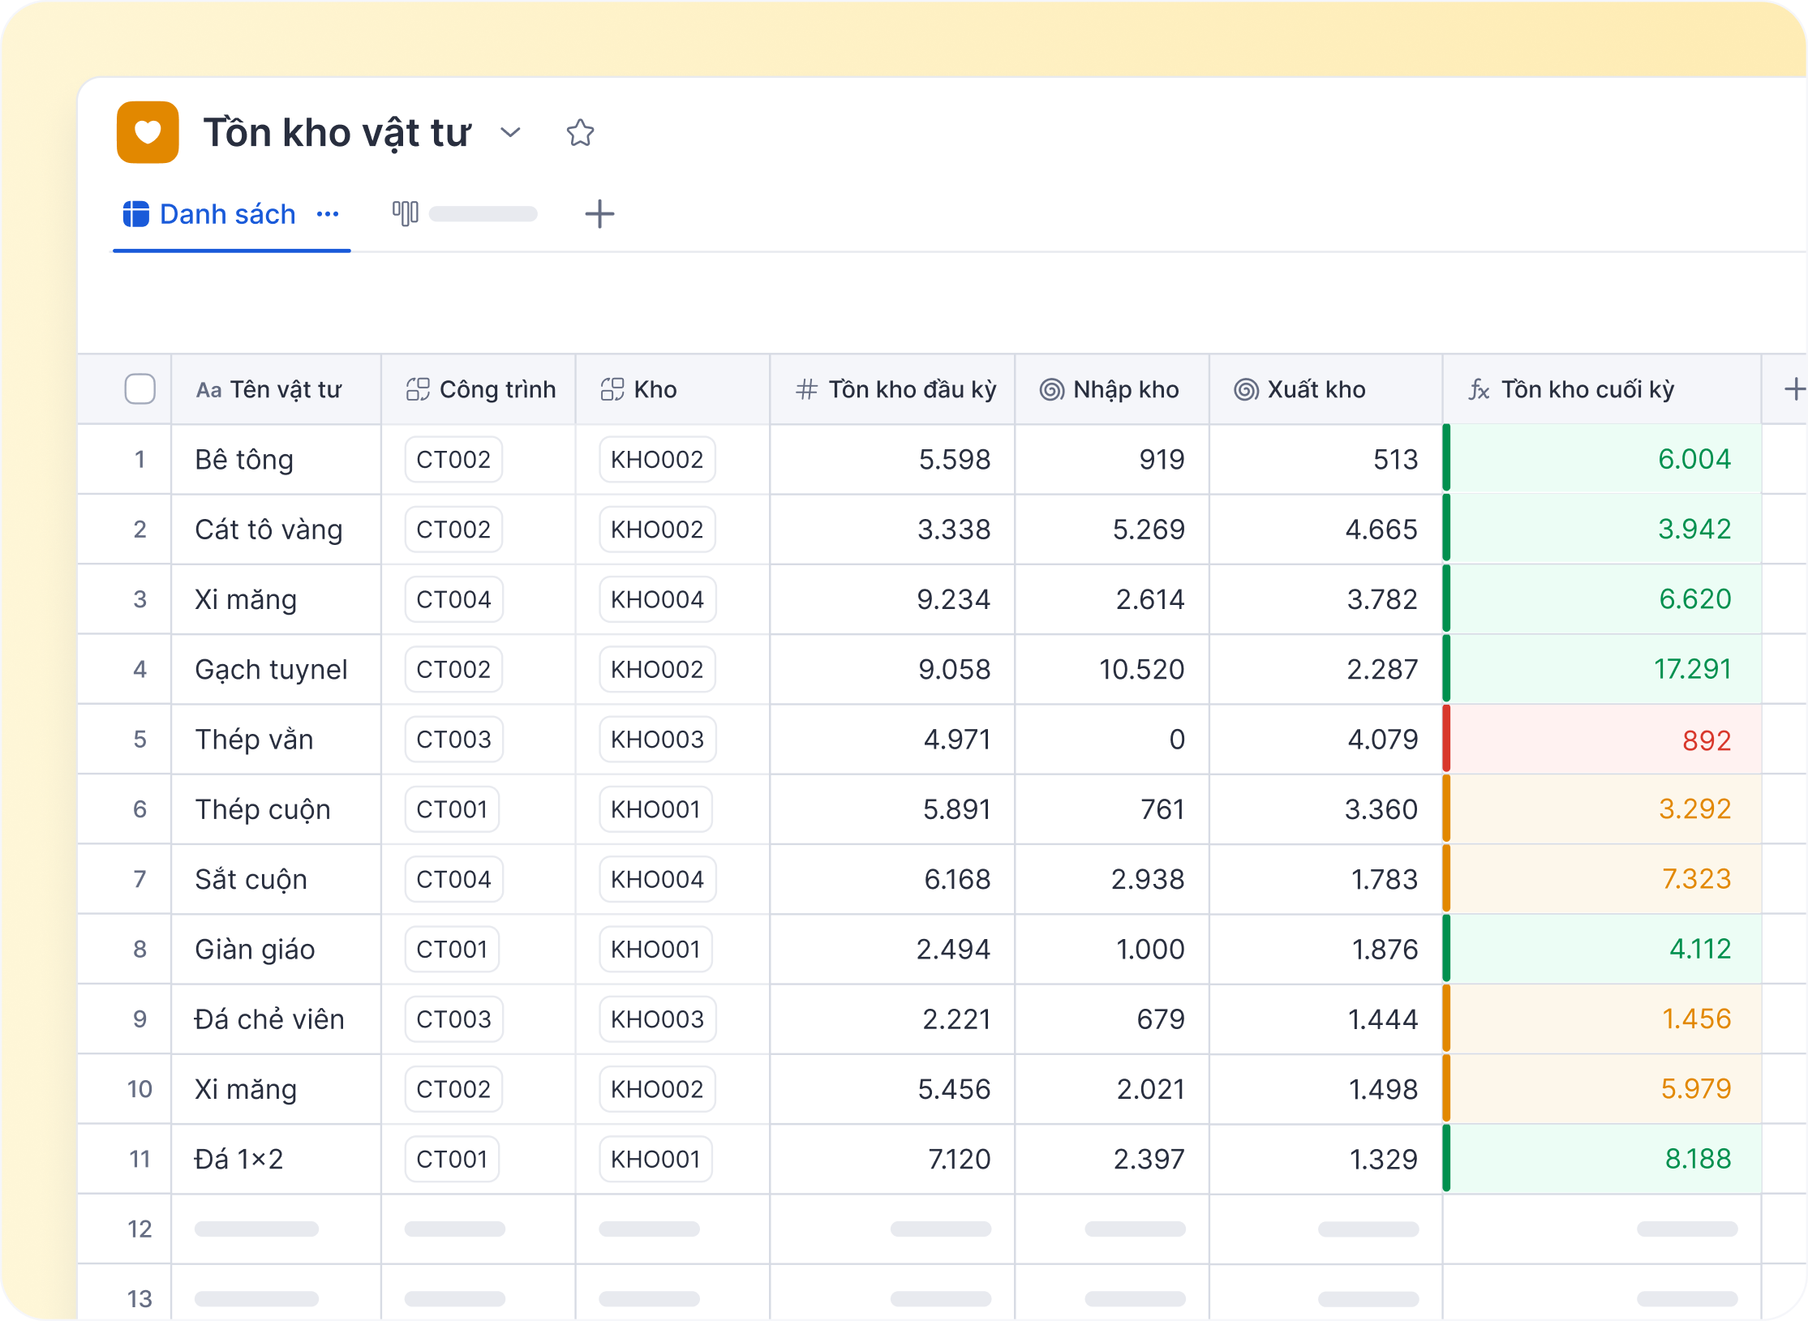
Task: Click the red 892 ending stock cell
Action: (1705, 740)
